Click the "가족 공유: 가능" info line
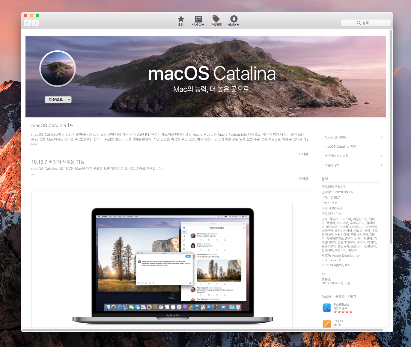 click(x=331, y=214)
